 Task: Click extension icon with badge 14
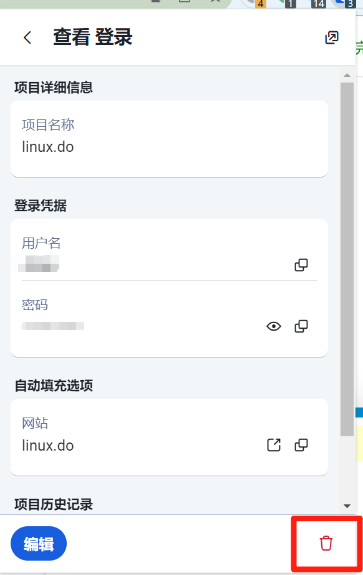(x=317, y=3)
